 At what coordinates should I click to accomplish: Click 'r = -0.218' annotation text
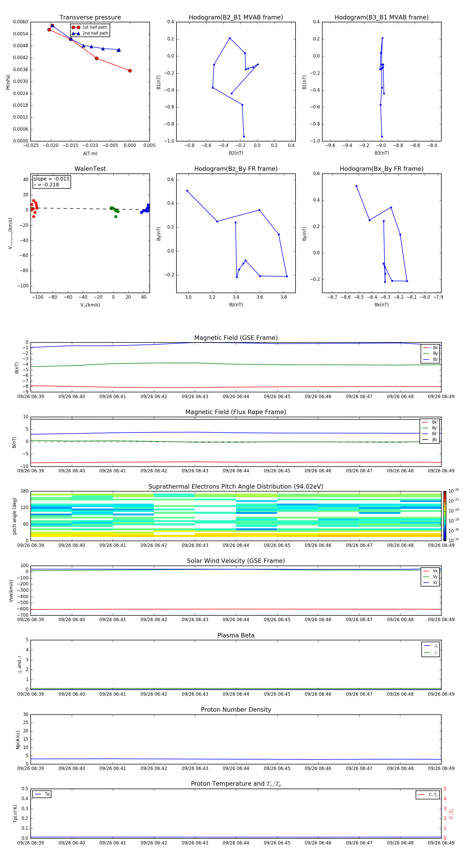tap(46, 184)
